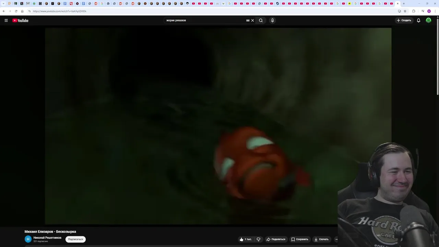The width and height of the screenshot is (439, 247).
Task: Go to the YouTube home logo
Action: pos(20,21)
